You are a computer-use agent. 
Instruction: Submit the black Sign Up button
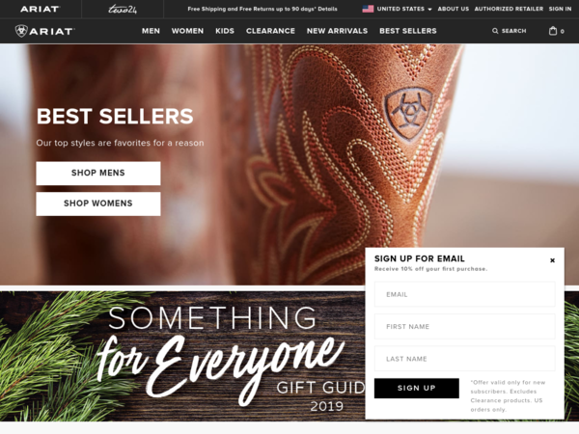tap(417, 389)
